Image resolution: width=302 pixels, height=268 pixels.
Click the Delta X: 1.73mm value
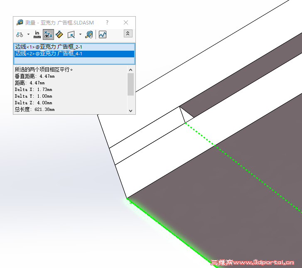coord(34,89)
